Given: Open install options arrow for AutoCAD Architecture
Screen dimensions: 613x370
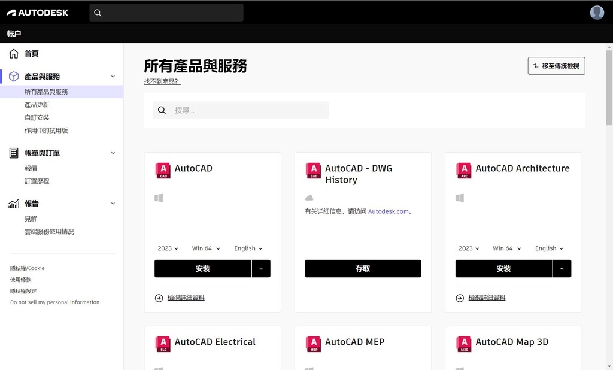Looking at the screenshot, I should (562, 269).
